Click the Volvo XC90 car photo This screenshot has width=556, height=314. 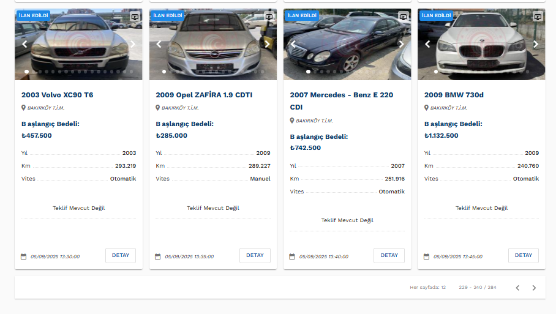click(79, 44)
